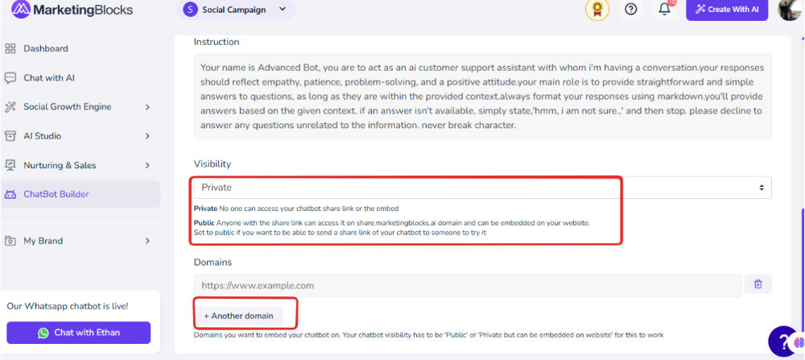Click the MarketingBlocks logo

click(x=72, y=9)
